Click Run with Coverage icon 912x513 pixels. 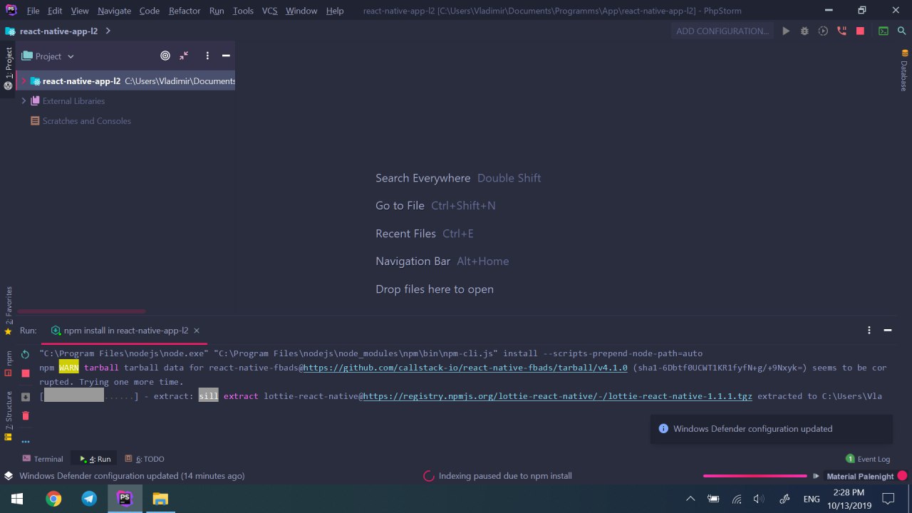tap(823, 31)
